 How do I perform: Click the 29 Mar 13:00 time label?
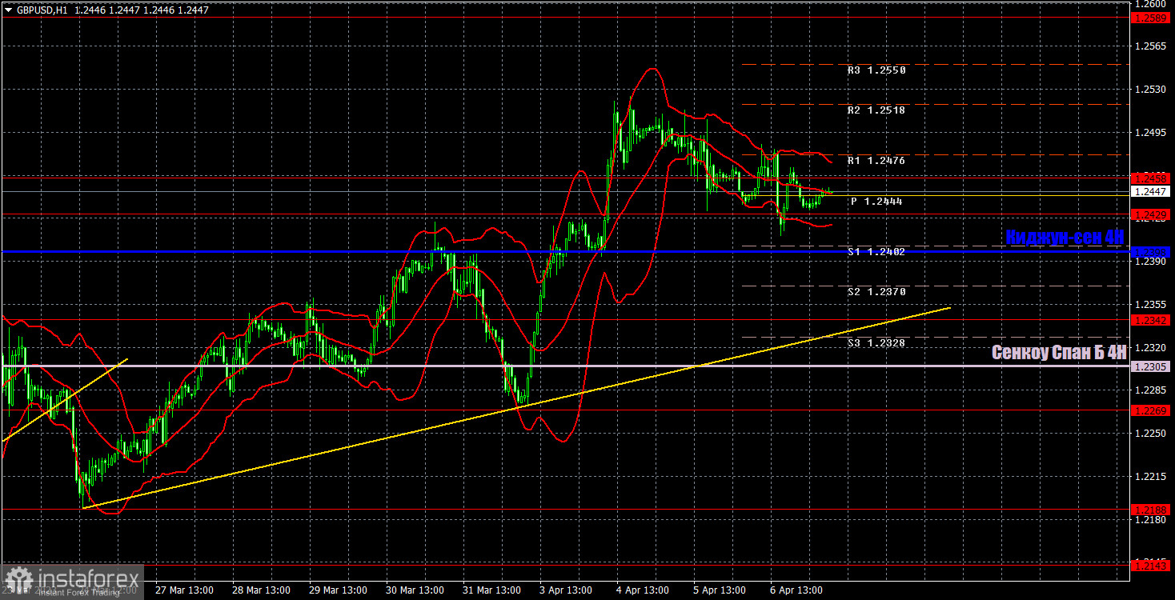(x=338, y=590)
